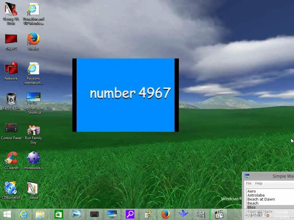This screenshot has width=294, height=220.
Task: Select the Recycle Bin icon
Action: coord(11,101)
